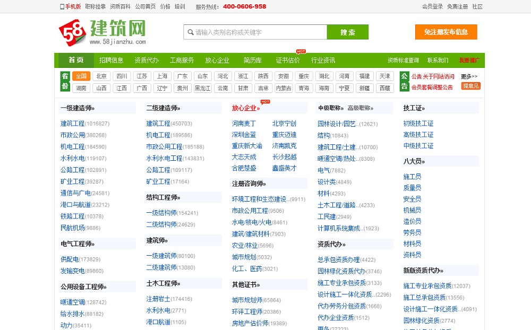Open the 工商服务 navigation tab
The image size is (531, 330).
[182, 60]
